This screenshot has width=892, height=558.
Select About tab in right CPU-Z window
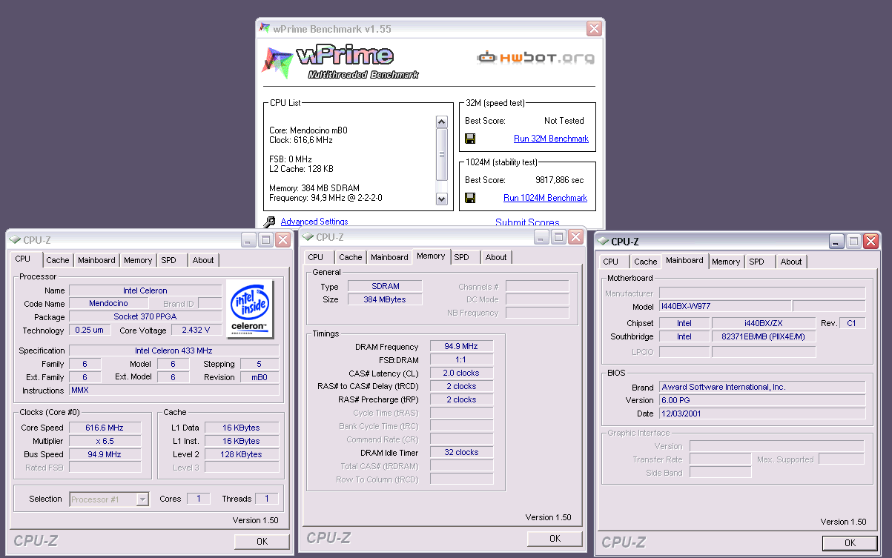tap(791, 262)
